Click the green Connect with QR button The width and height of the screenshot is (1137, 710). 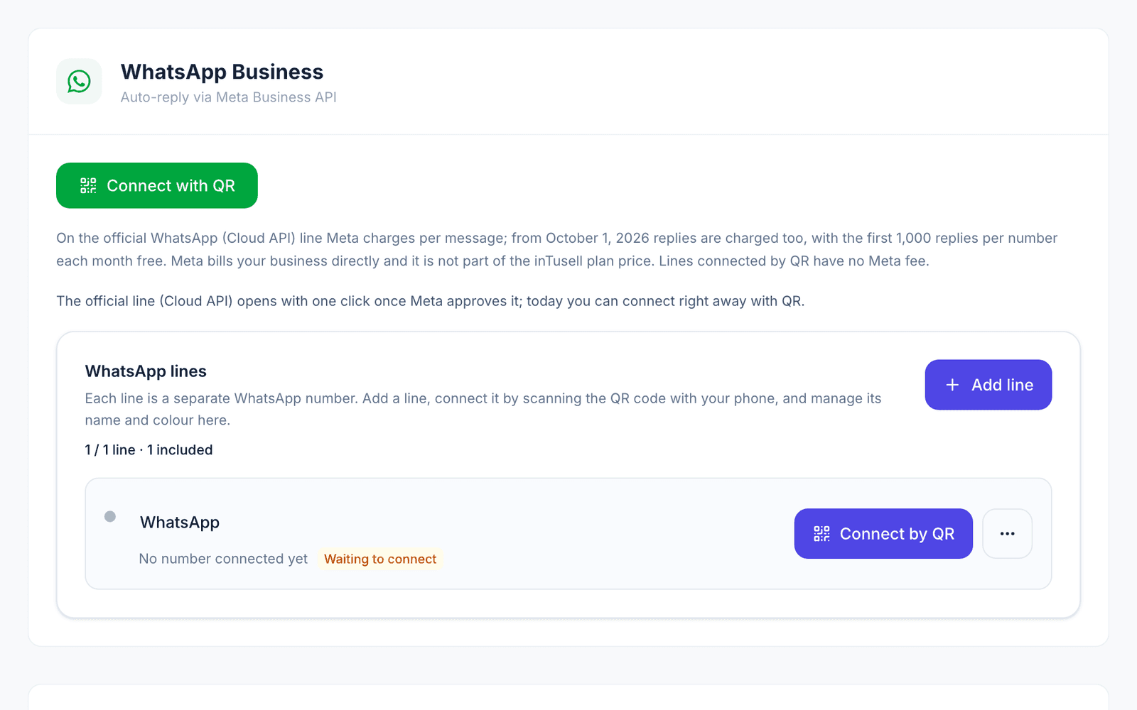(x=157, y=185)
